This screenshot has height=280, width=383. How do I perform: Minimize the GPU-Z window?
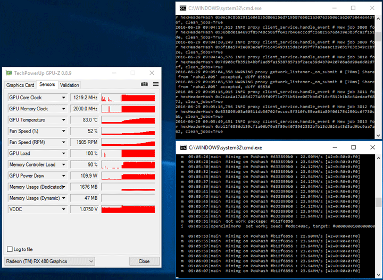coord(114,73)
